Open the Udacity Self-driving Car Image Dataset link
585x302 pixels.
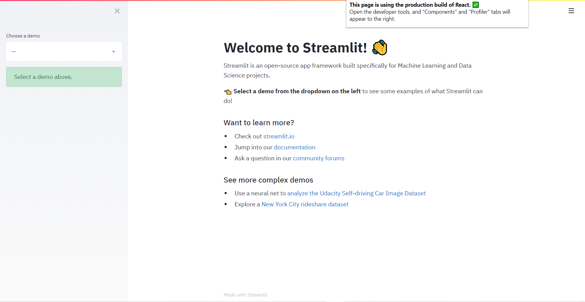[x=356, y=193]
